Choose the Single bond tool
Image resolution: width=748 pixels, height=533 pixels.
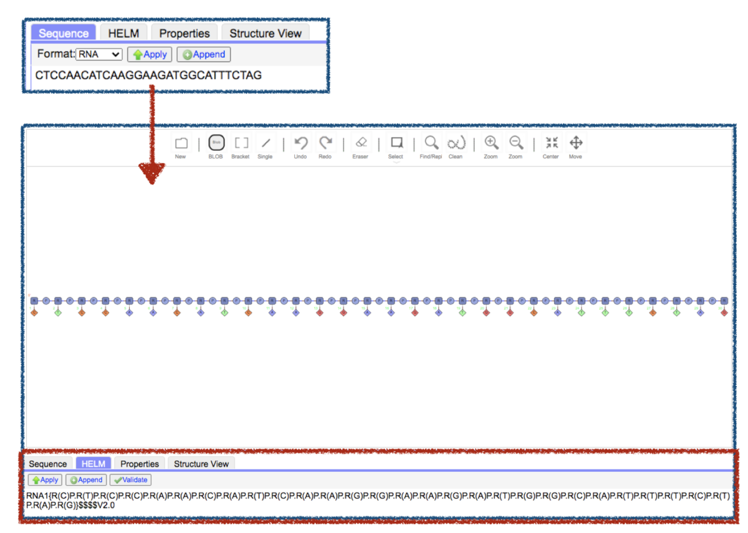point(265,143)
